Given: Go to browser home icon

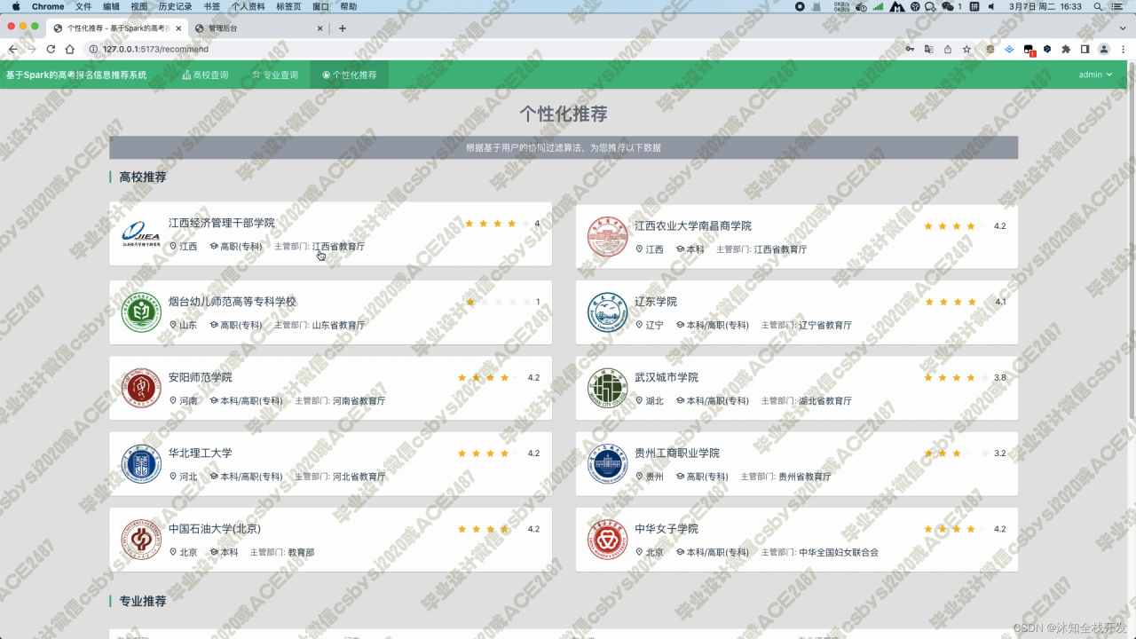Looking at the screenshot, I should (70, 50).
